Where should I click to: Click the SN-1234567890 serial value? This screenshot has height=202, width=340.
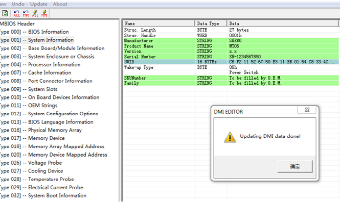[x=245, y=57]
